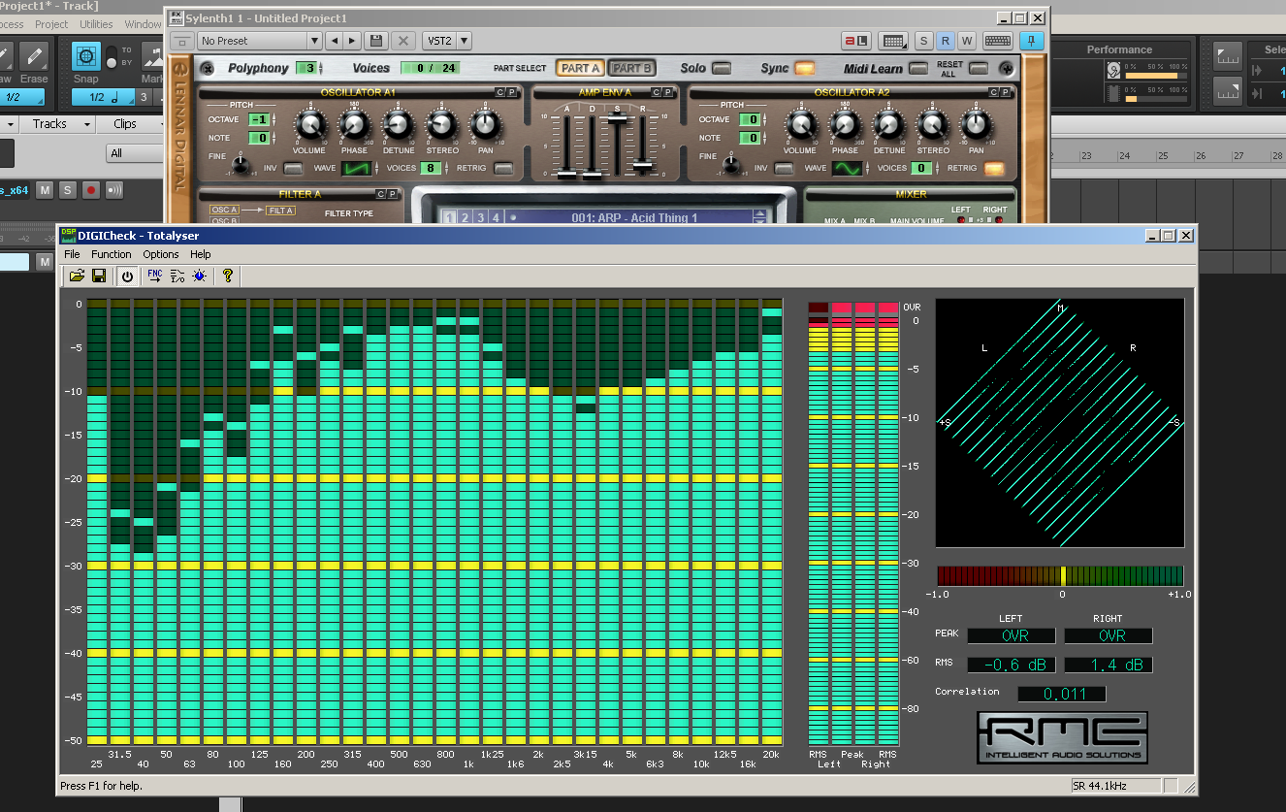
Task: Click the blue settings bulb icon in DIGICheck
Action: pyautogui.click(x=199, y=276)
